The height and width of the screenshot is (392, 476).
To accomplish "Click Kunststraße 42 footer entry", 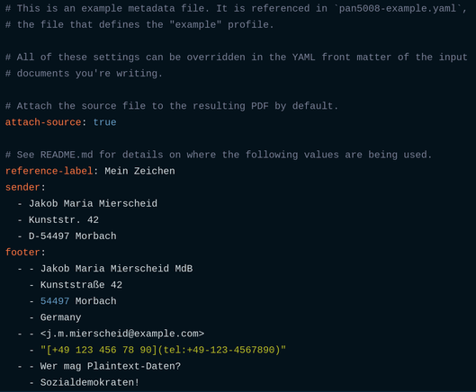I will pyautogui.click(x=81, y=285).
